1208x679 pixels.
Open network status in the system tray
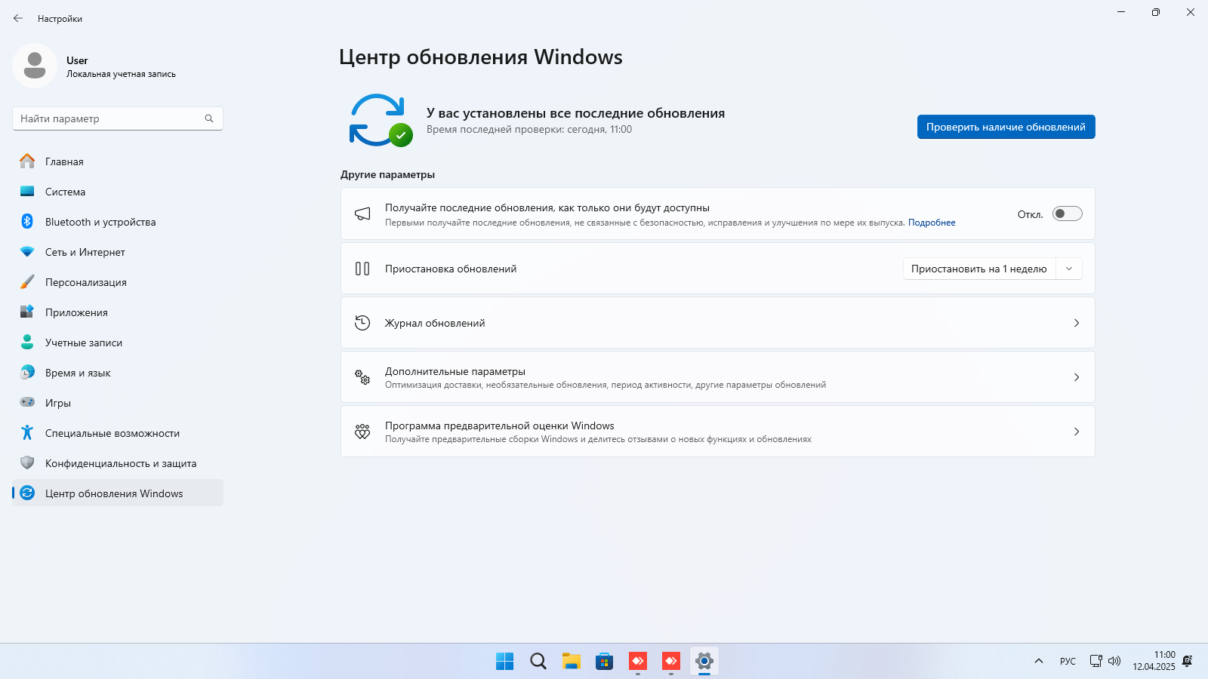[1096, 662]
